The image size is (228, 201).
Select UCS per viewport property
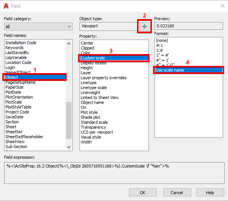97,132
